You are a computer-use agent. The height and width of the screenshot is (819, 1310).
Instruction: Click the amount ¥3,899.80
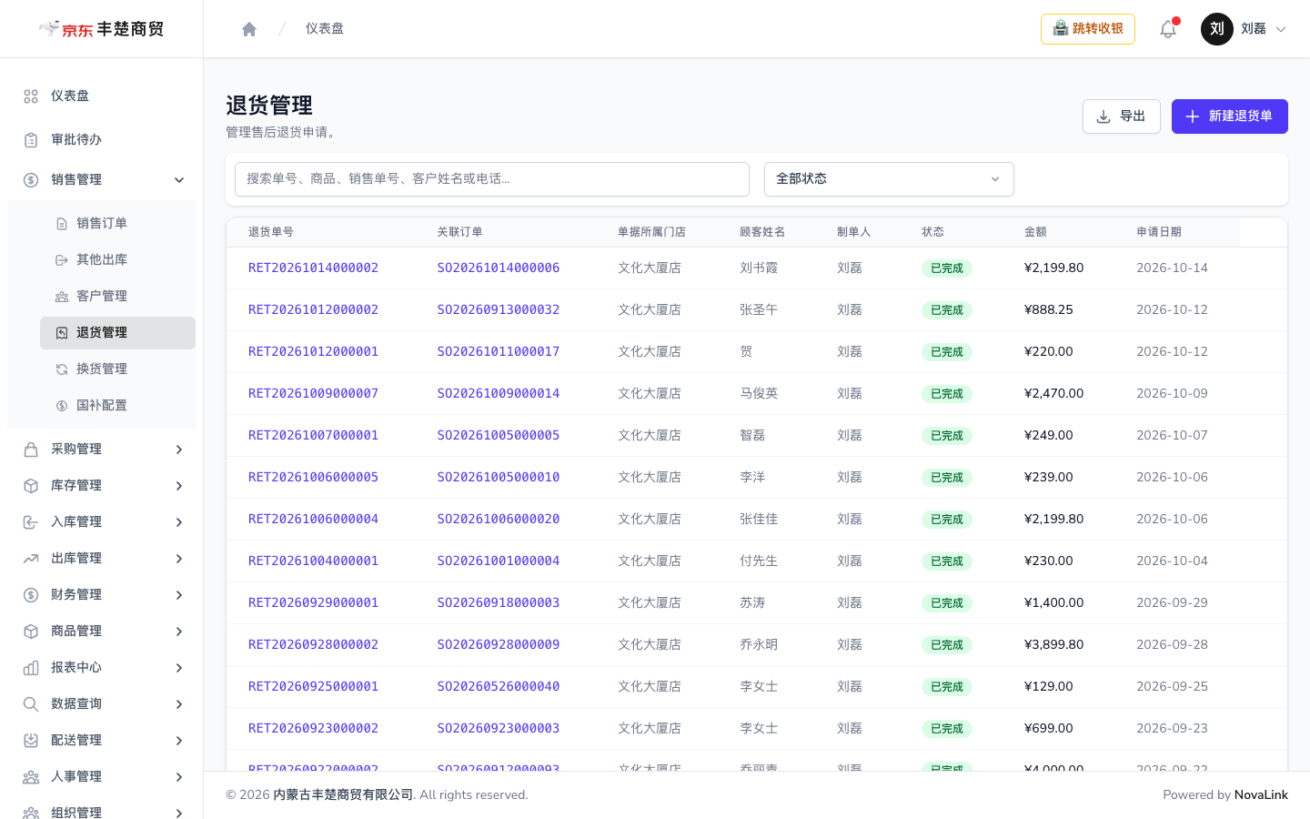1053,645
